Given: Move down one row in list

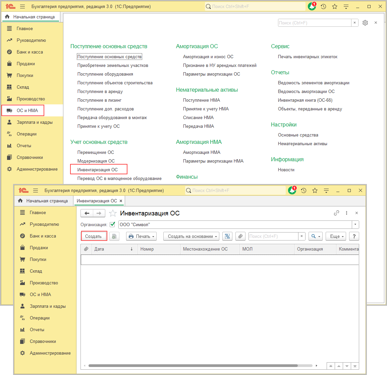Looking at the screenshot, I should point(347,366).
